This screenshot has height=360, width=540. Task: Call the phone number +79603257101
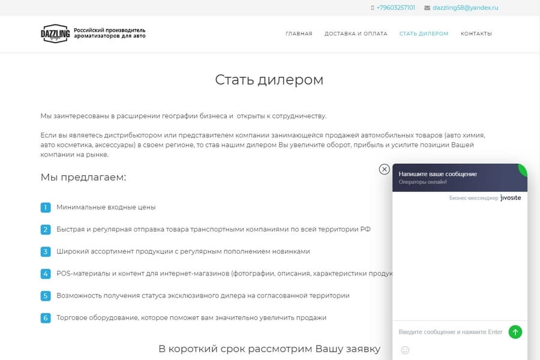(395, 8)
